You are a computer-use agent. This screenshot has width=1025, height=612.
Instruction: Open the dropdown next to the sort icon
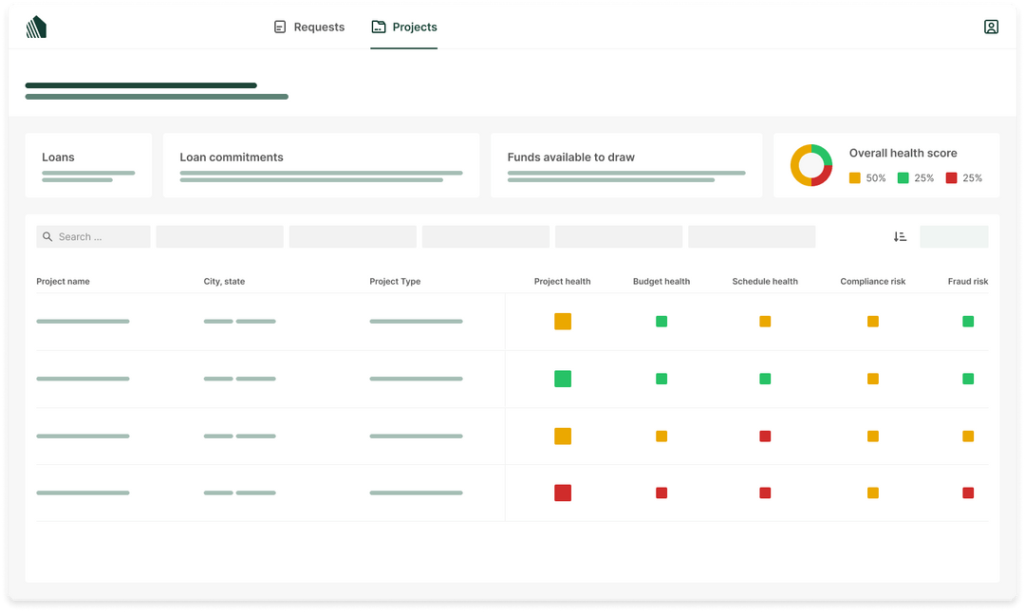click(x=954, y=236)
